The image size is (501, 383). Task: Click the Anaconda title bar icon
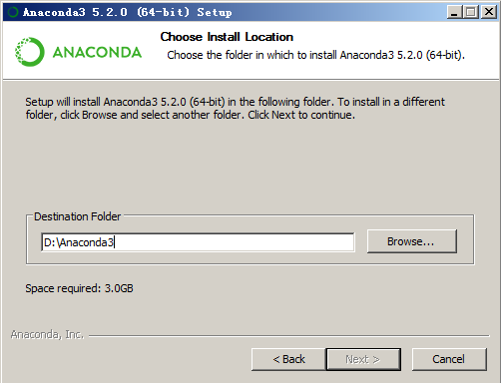click(13, 12)
